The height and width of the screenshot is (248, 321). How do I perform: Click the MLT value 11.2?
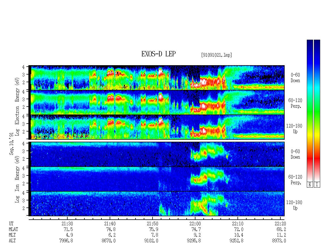click(x=281, y=235)
